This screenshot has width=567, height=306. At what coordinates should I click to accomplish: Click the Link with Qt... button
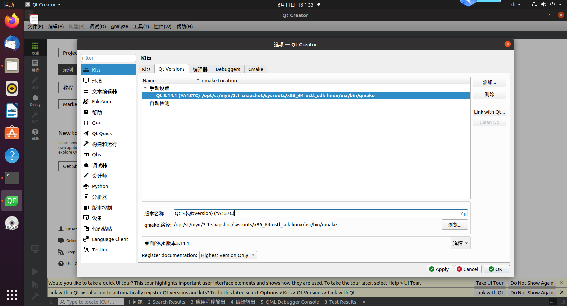(x=489, y=112)
